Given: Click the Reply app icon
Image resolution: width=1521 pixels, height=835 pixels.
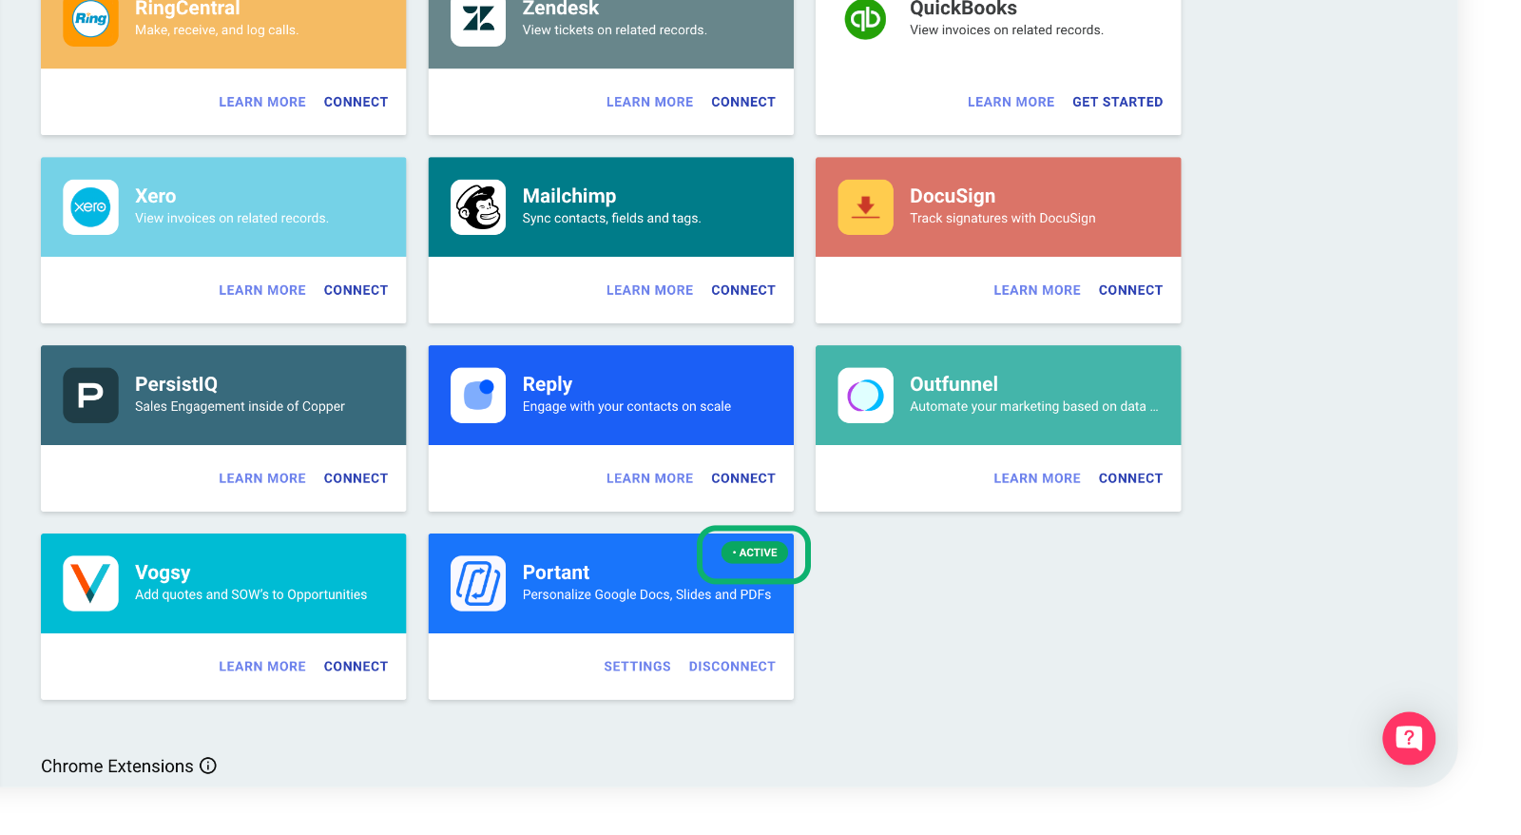Looking at the screenshot, I should [478, 395].
